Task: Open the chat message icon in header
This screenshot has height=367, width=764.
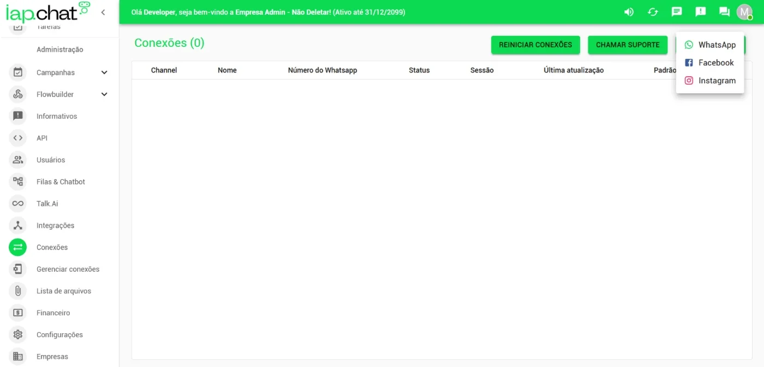Action: point(677,12)
